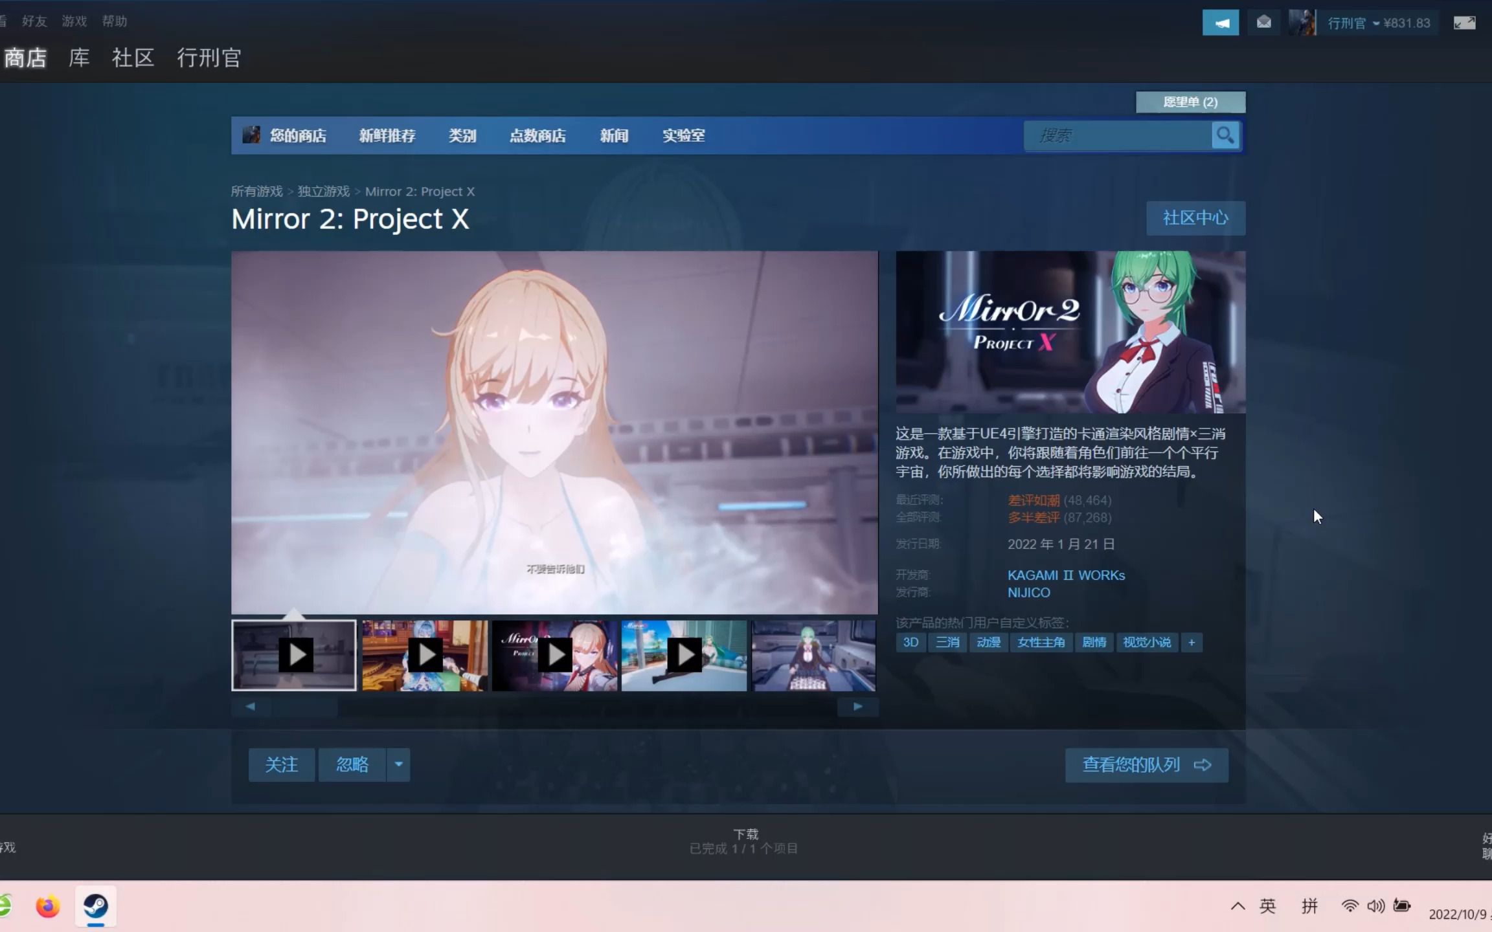Switch input language 英 indicator

[1267, 906]
